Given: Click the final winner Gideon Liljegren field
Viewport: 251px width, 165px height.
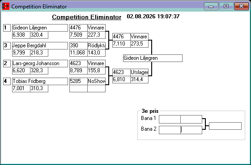Looking at the screenshot, I should click(153, 58).
